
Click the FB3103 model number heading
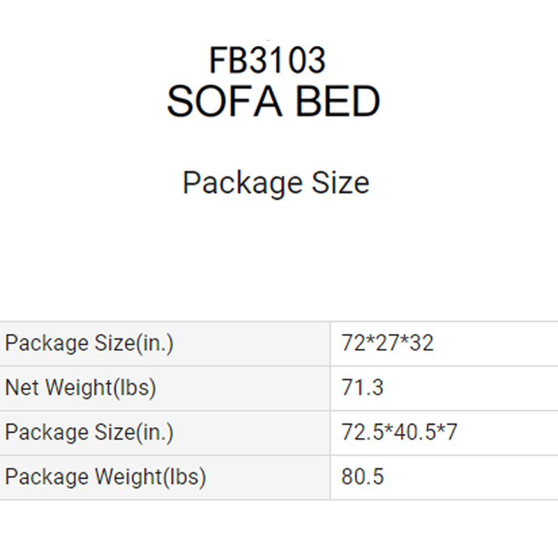click(267, 60)
